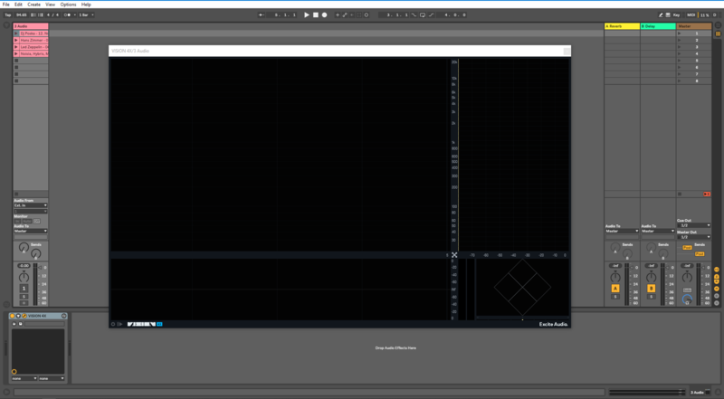Screen dimensions: 724x399
Task: Expand the Audio From Ext. In dropdown
Action: point(30,205)
